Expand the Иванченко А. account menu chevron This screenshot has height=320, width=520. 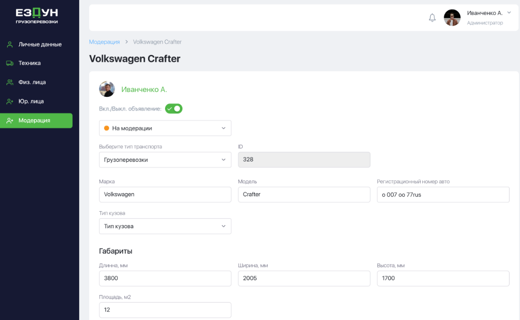[509, 12]
